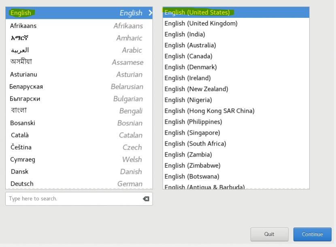
Task: Select the highlighted English language row
Action: pyautogui.click(x=79, y=13)
